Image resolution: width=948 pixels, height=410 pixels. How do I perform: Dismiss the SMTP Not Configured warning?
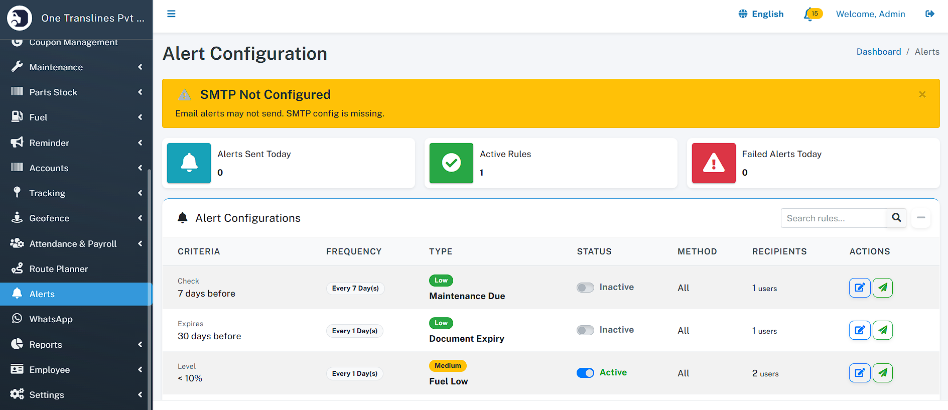coord(922,94)
